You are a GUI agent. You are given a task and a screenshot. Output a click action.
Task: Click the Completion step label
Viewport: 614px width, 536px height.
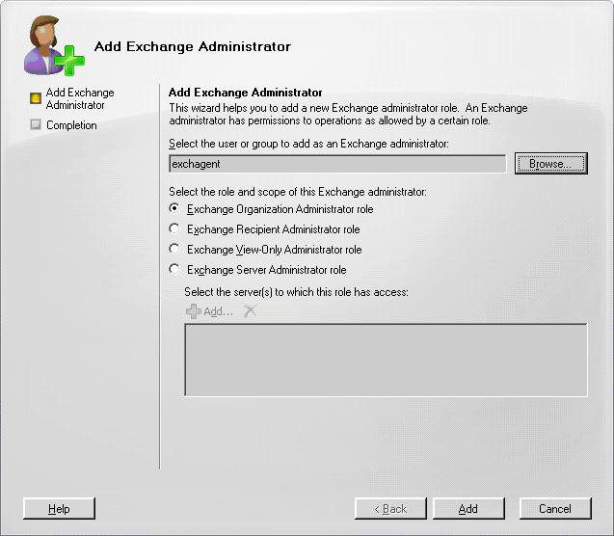(71, 125)
